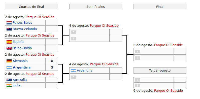Click placeholder flag in first semifinal top row
The height and width of the screenshot is (99, 200).
click(x=73, y=32)
